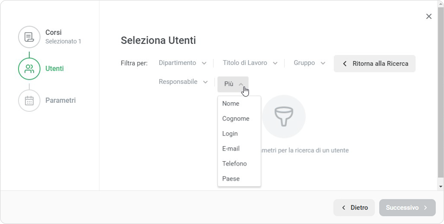Choose Cognome in the filter list

click(236, 119)
